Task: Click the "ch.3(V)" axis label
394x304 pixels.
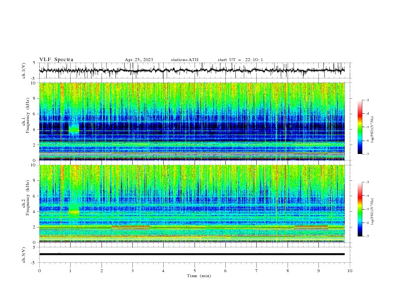Action: coord(24,255)
